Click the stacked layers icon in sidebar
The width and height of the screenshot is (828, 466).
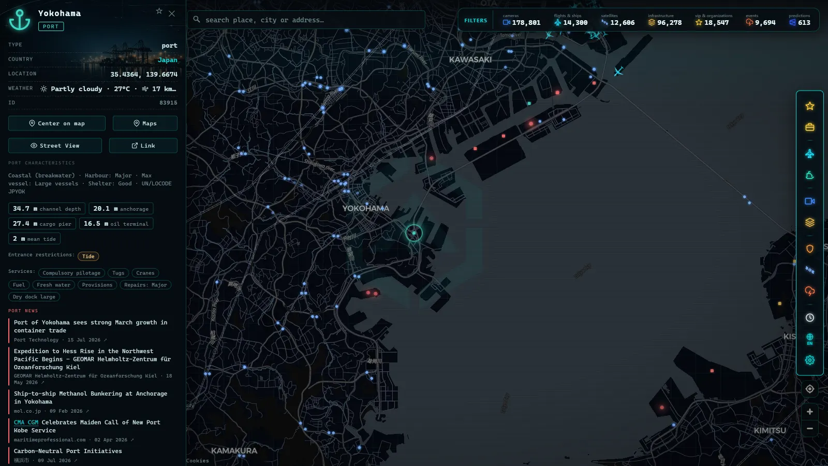(x=810, y=223)
